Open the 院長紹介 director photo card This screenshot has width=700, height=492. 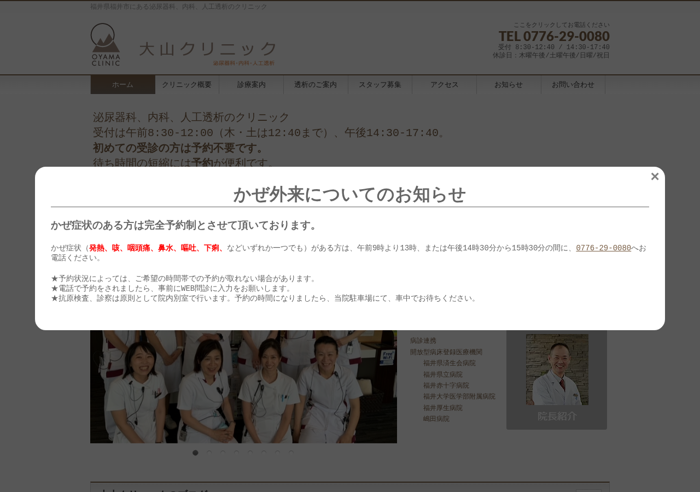click(x=557, y=379)
